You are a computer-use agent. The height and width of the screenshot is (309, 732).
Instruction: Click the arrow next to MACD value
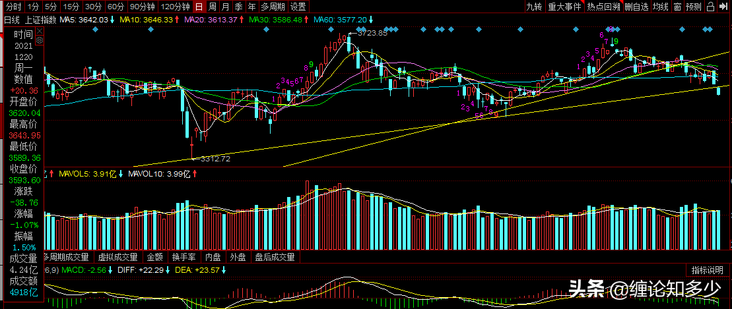pos(110,270)
